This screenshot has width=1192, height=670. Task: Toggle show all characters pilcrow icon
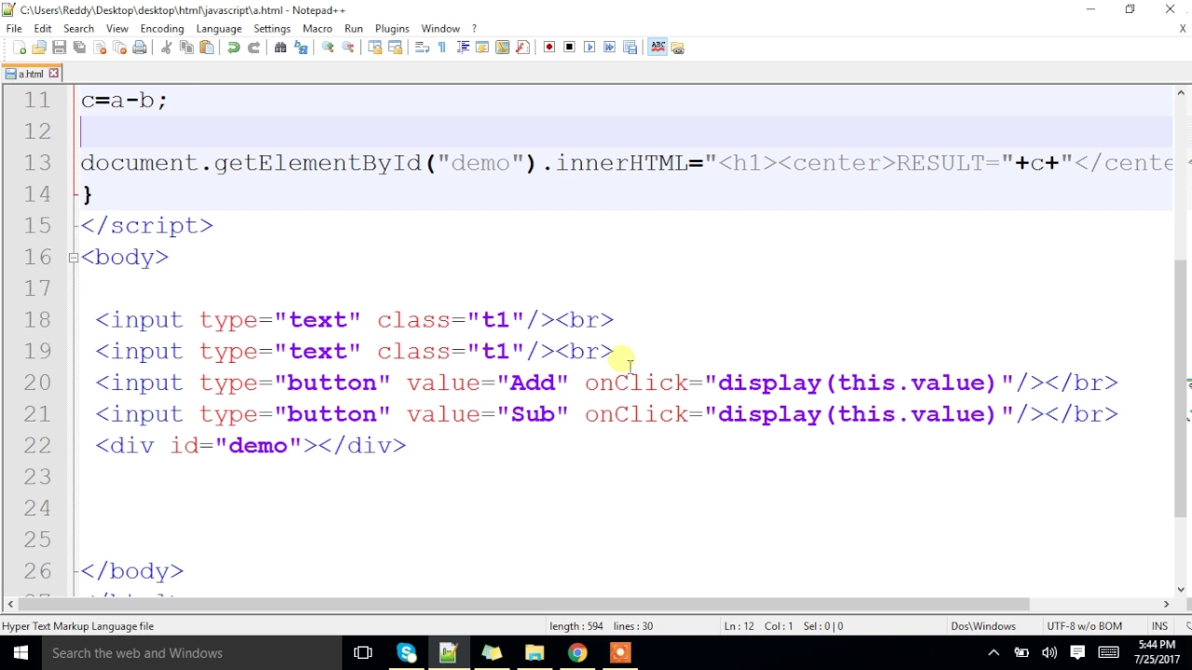(441, 47)
